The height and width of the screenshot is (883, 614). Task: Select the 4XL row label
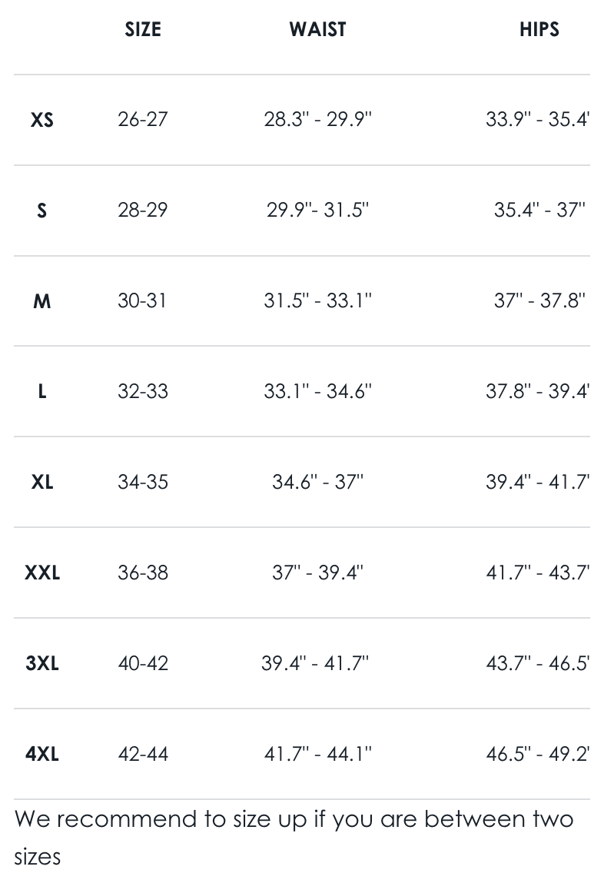pos(42,755)
